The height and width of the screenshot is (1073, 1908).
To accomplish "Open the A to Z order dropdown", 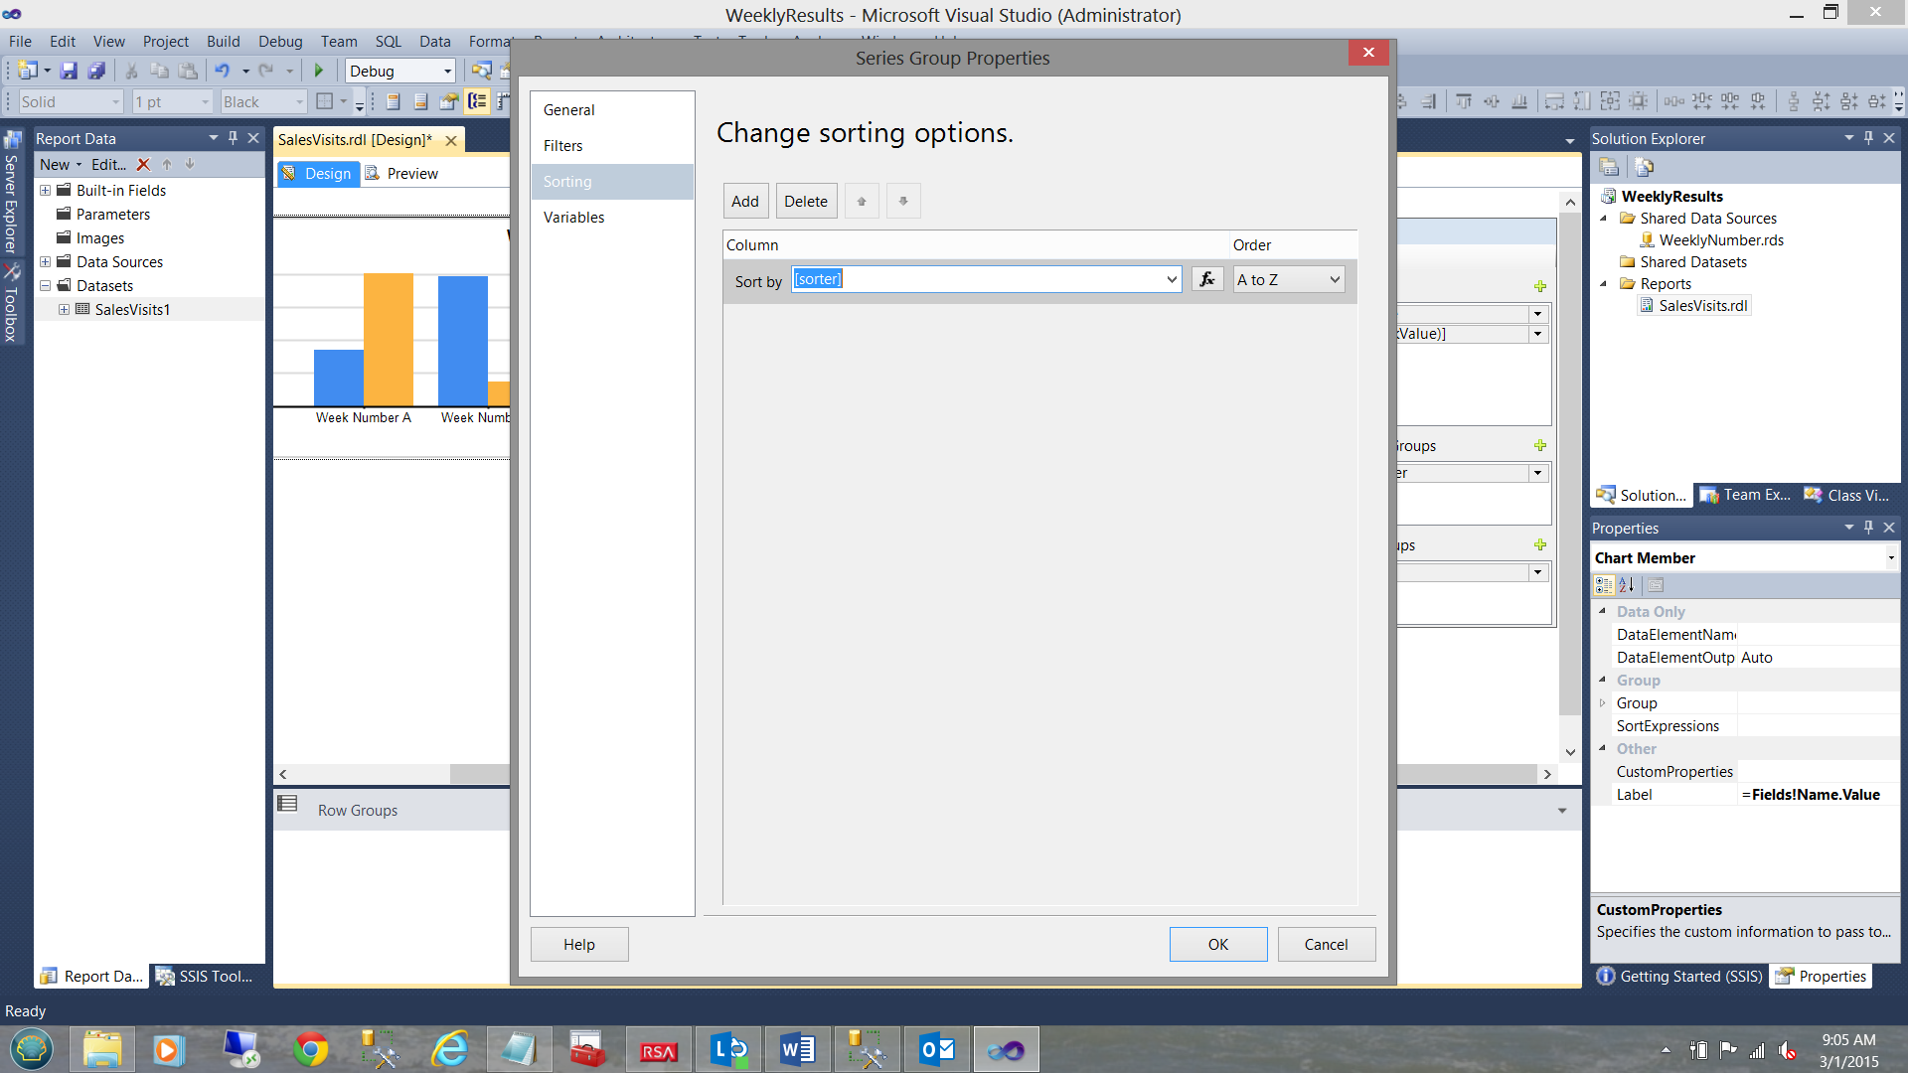I will 1334,280.
